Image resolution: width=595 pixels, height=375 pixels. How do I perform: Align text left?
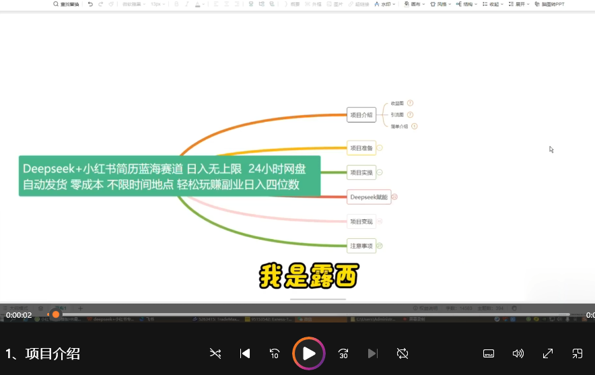coord(215,4)
